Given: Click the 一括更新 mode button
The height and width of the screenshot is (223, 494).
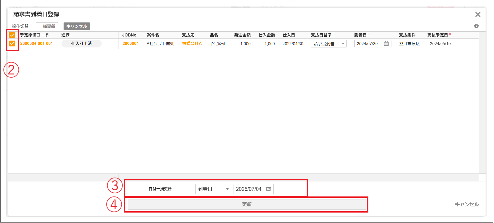Looking at the screenshot, I should 47,26.
